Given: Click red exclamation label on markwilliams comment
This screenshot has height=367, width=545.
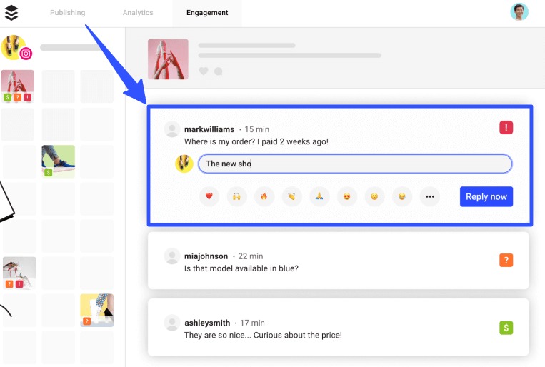Looking at the screenshot, I should click(506, 128).
